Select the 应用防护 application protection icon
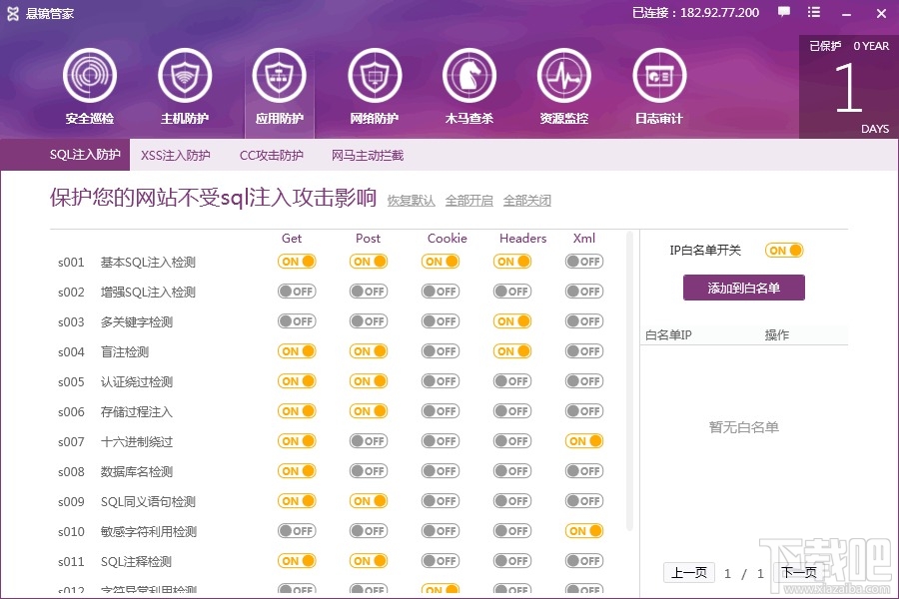This screenshot has width=899, height=599. coord(280,76)
